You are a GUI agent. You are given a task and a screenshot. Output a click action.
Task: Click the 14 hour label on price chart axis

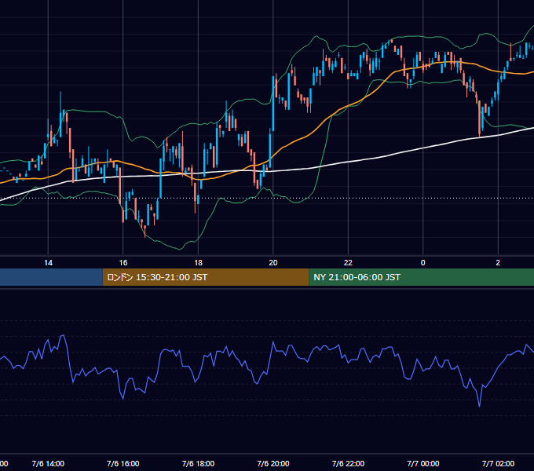coord(49,263)
